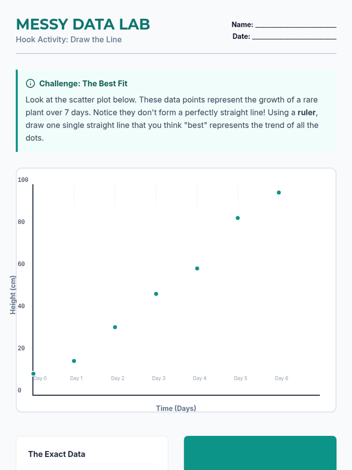Click the Date blank line field
Viewport: 352px width, 470px height.
[294, 37]
